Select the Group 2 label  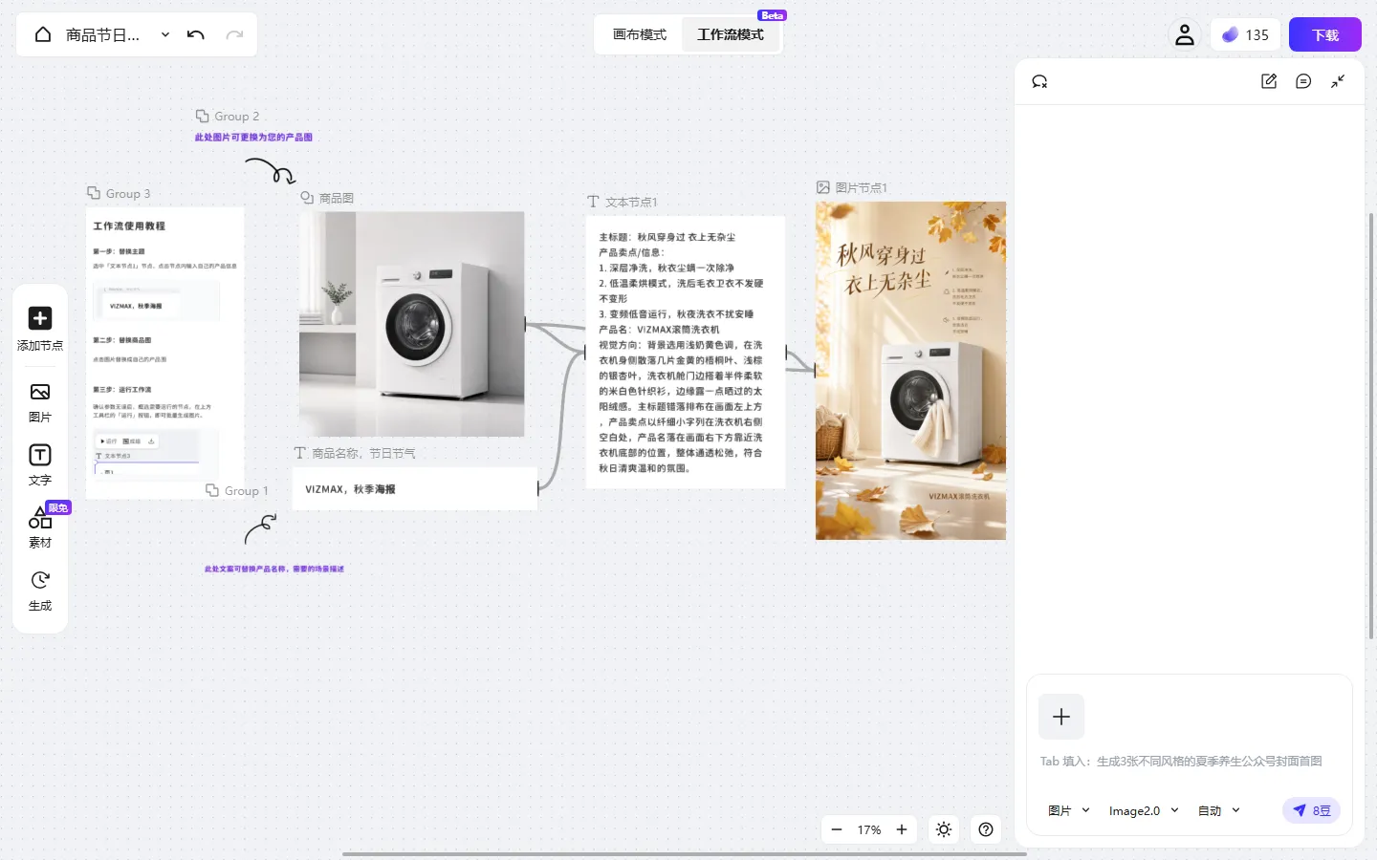(228, 116)
